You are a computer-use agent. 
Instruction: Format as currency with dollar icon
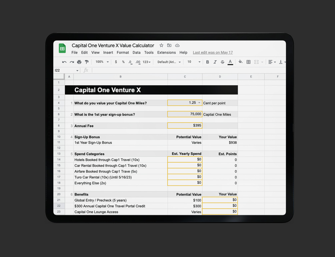[x=116, y=62]
